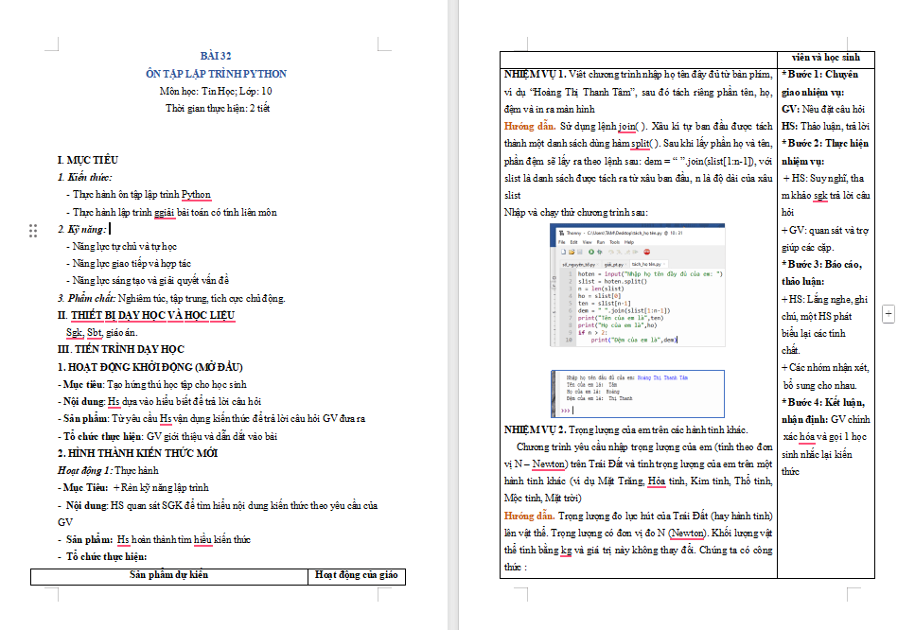Click the Sản phẩm dự kiến table header
This screenshot has width=915, height=630.
(169, 575)
